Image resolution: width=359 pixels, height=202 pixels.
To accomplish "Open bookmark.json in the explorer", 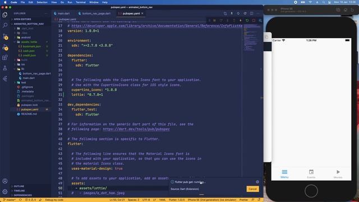I will click(x=31, y=47).
